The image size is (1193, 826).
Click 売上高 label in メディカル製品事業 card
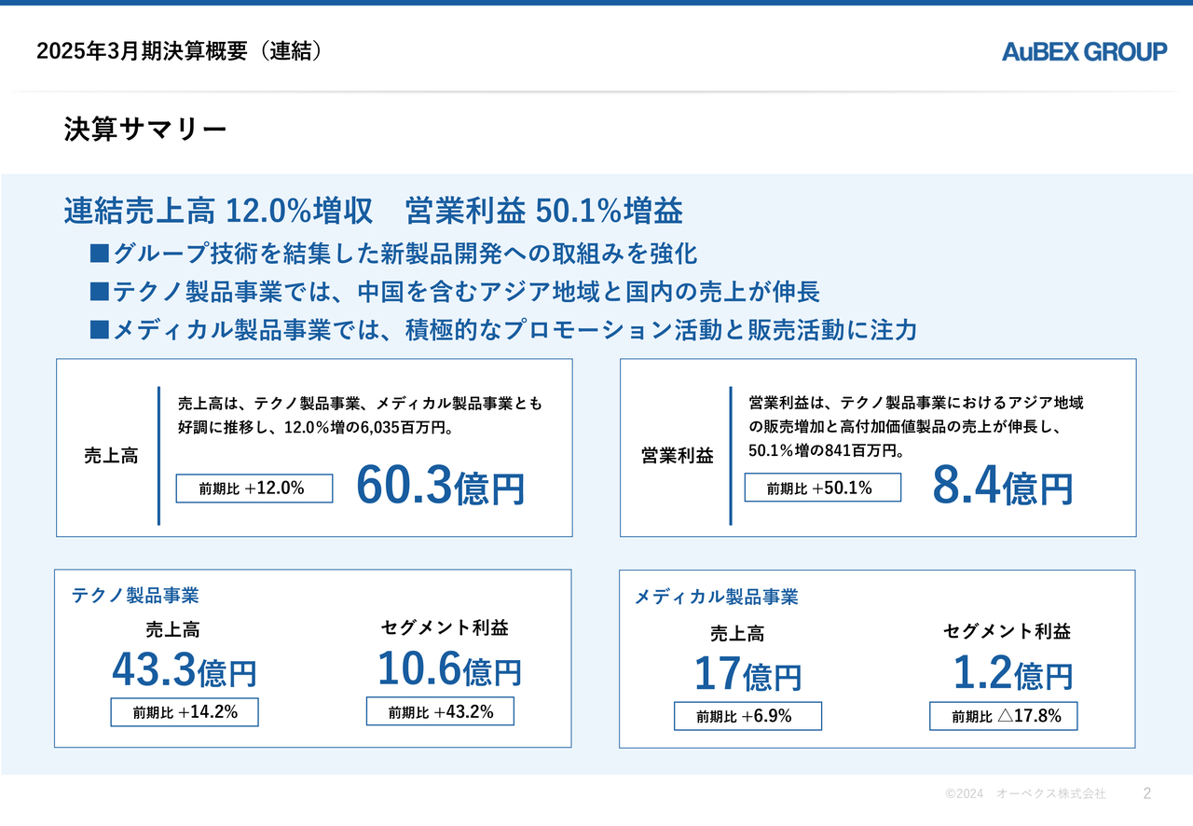click(737, 634)
